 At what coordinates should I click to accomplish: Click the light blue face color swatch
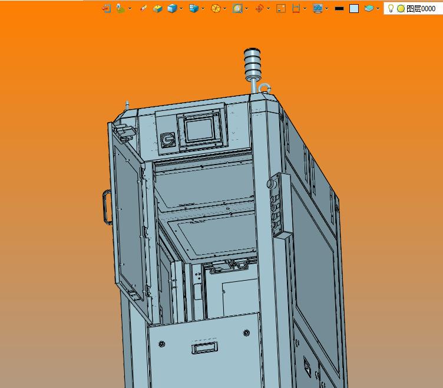click(x=354, y=8)
